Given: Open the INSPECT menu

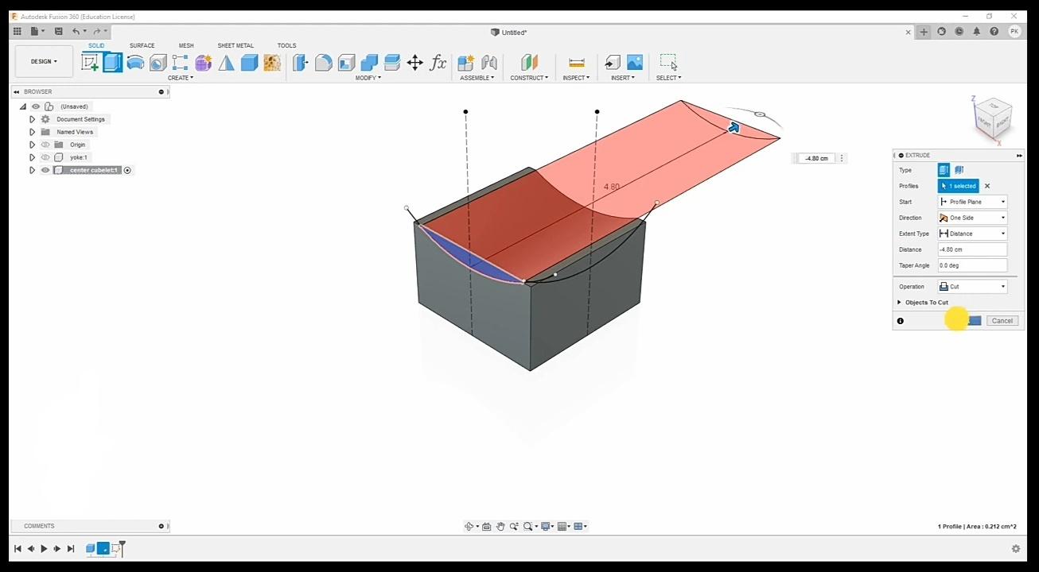Looking at the screenshot, I should (x=576, y=78).
